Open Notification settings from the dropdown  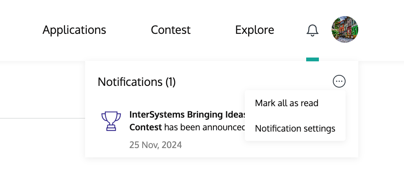[295, 129]
